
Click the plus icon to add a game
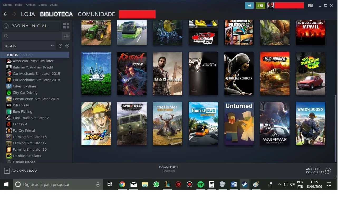7,171
